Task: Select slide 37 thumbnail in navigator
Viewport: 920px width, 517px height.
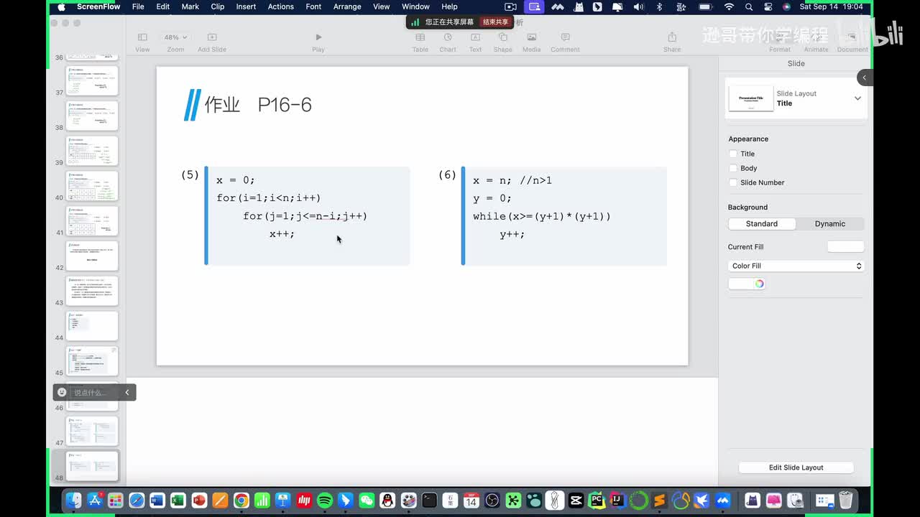Action: [92, 81]
